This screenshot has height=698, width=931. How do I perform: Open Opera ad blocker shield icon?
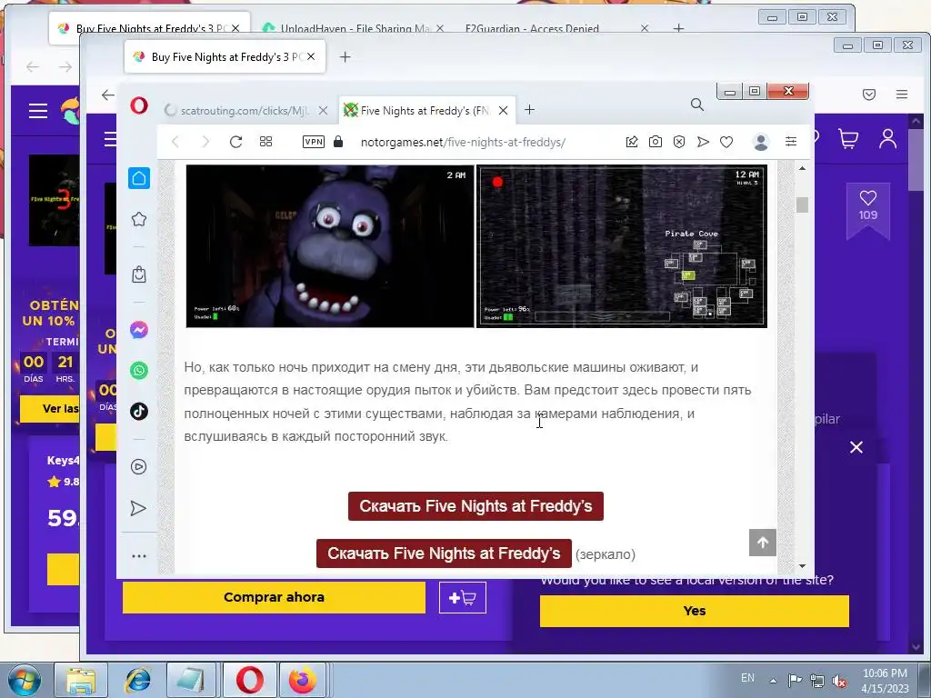click(x=679, y=142)
